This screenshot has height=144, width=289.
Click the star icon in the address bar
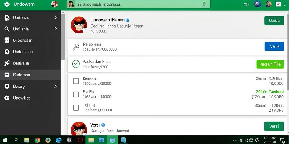pyautogui.click(x=204, y=4)
